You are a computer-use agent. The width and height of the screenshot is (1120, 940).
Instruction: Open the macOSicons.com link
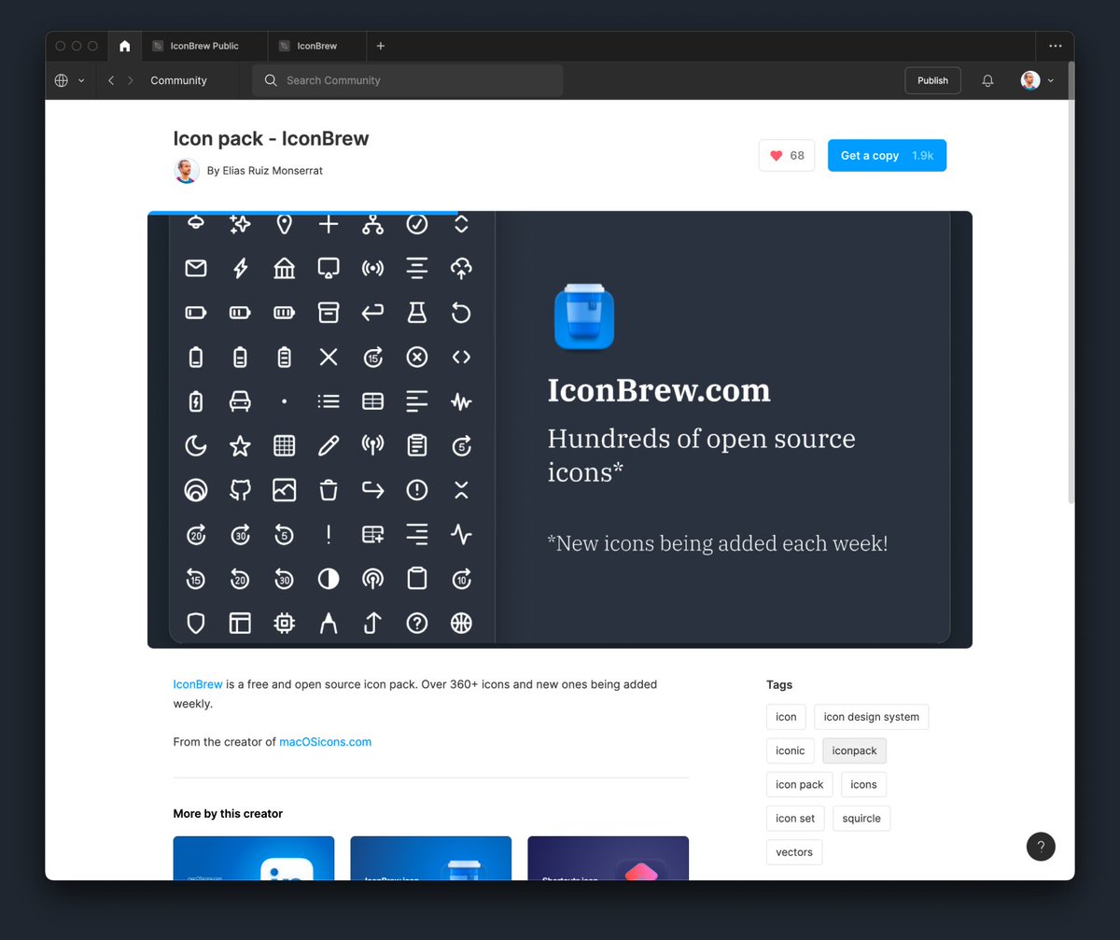click(325, 742)
